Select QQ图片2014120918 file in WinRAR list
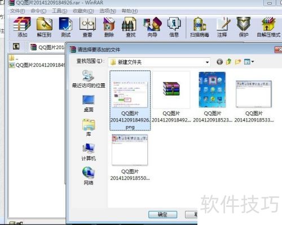The image size is (282, 225). [x=37, y=65]
